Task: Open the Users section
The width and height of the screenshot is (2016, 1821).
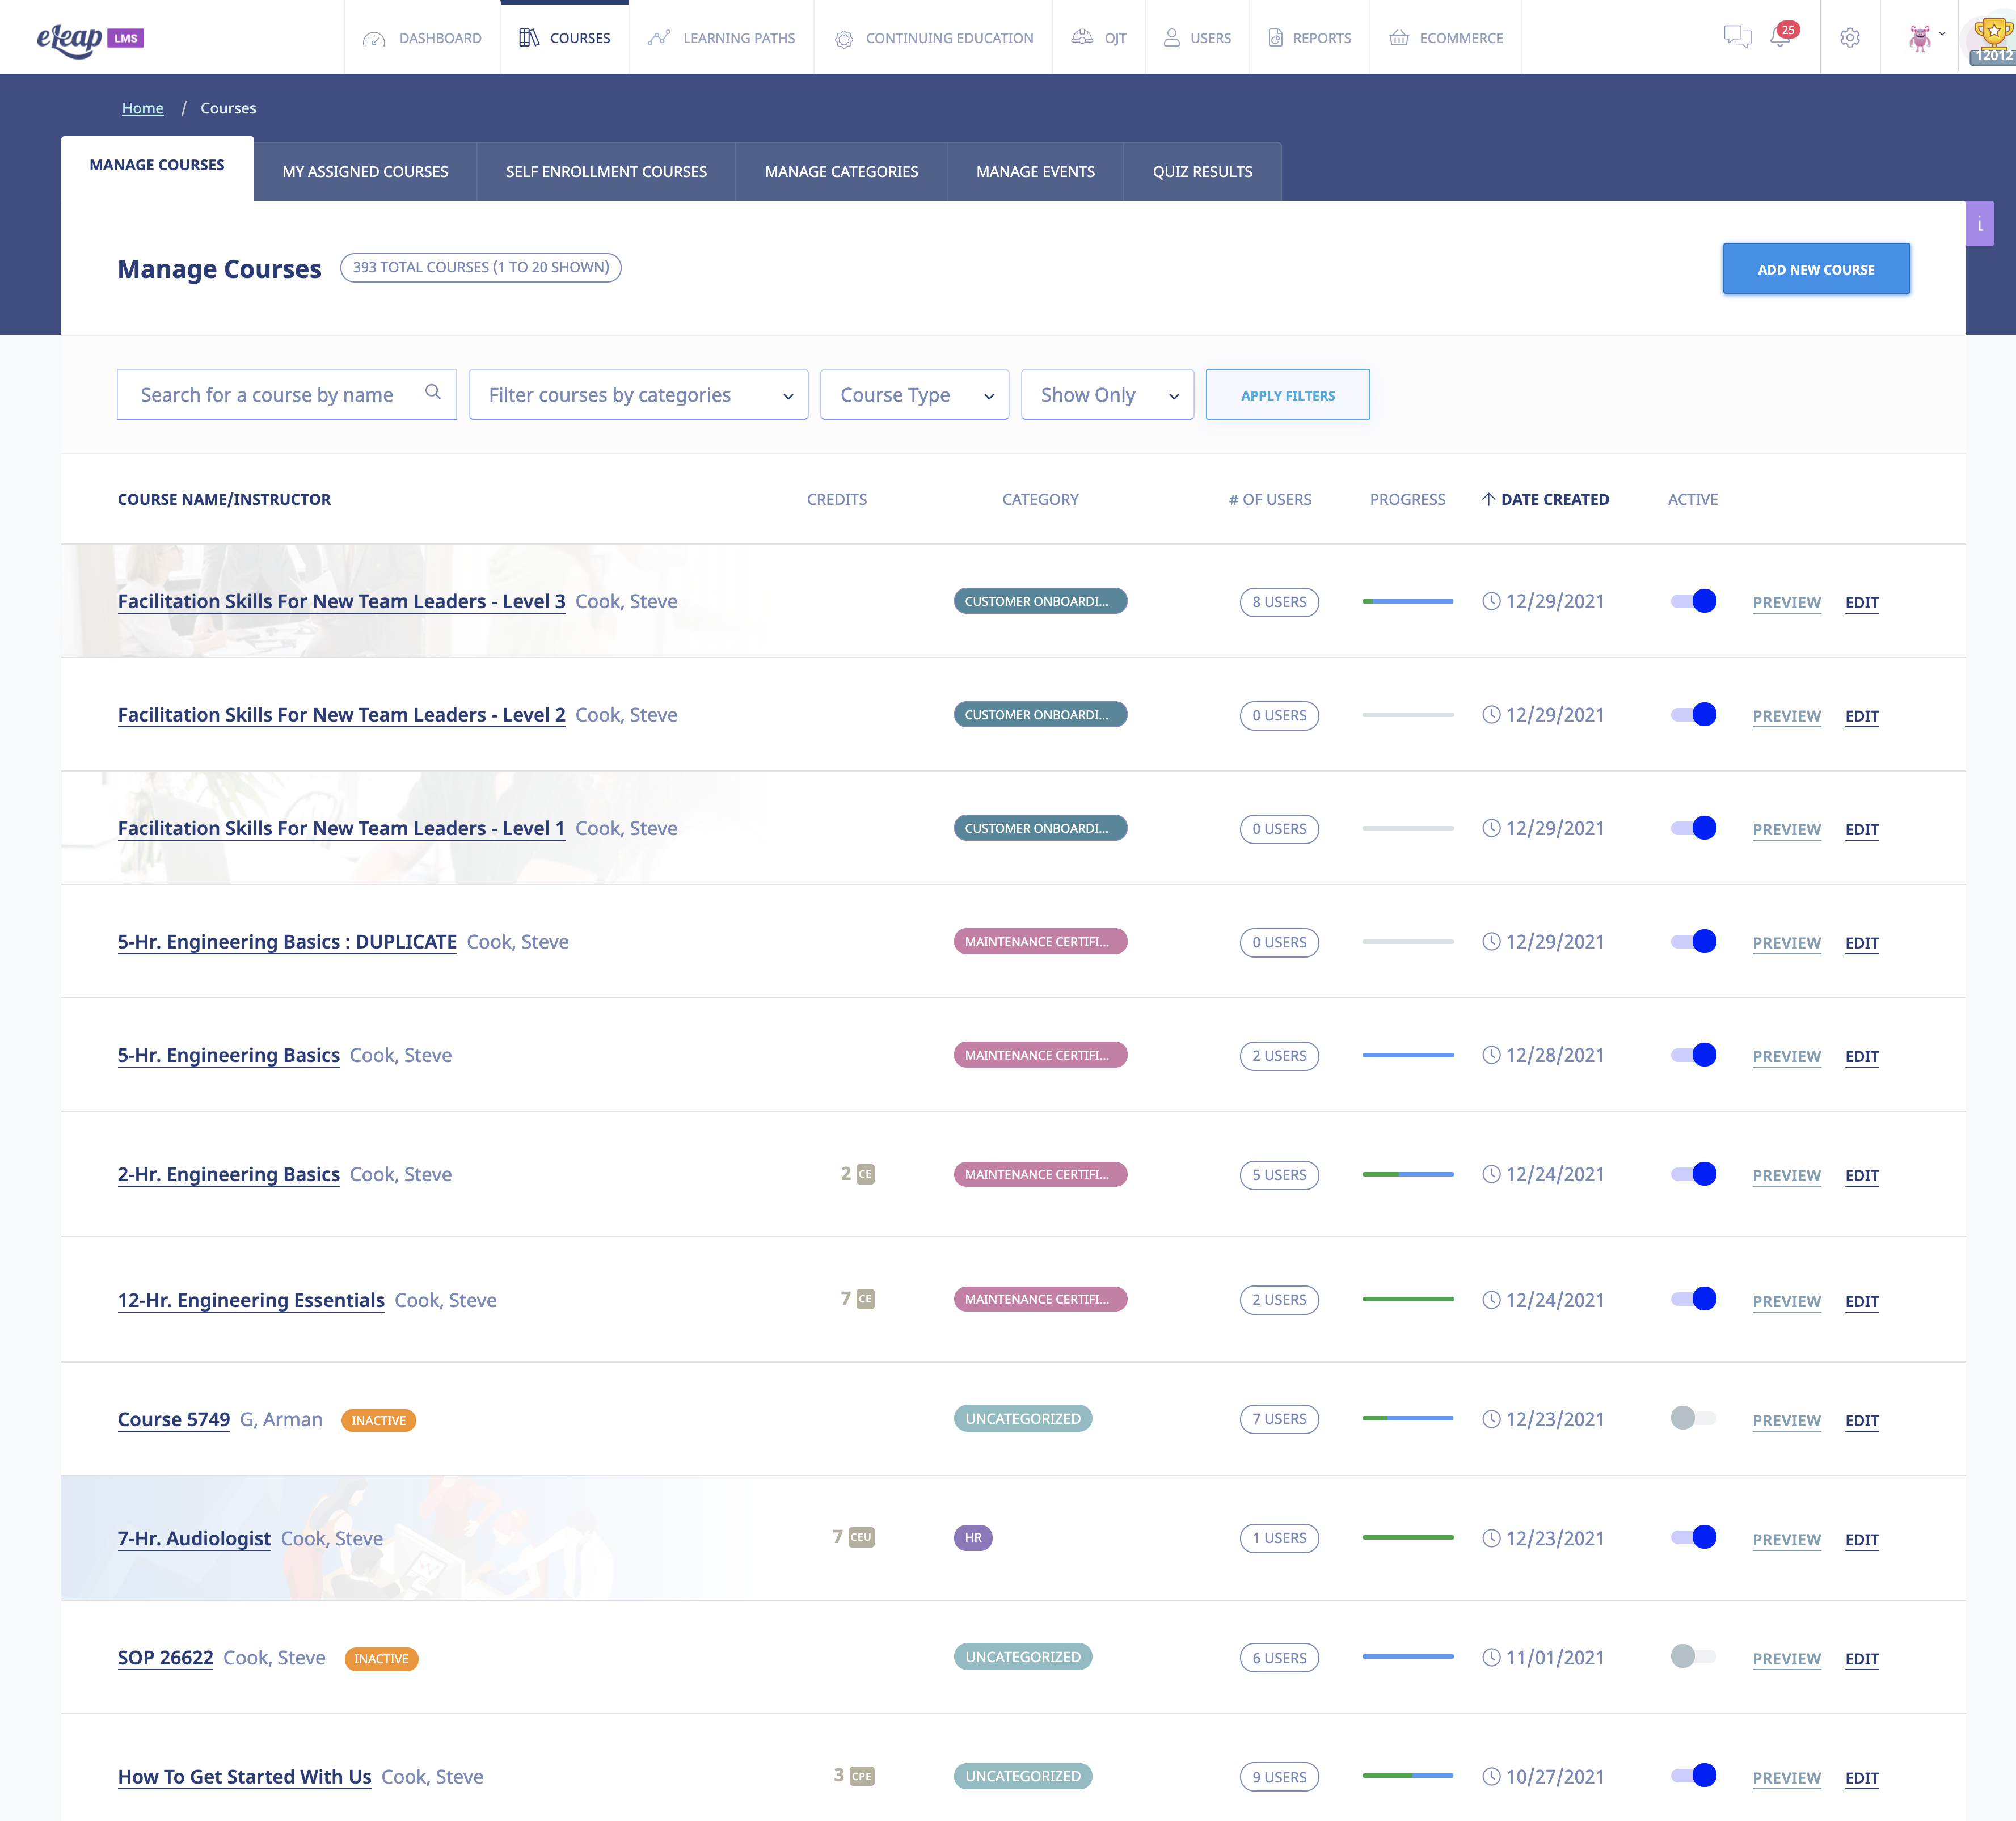Action: [1196, 38]
